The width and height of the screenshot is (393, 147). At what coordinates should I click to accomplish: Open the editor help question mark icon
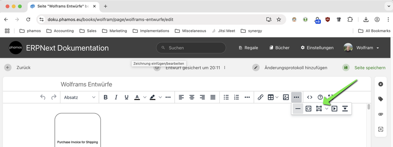(320, 97)
